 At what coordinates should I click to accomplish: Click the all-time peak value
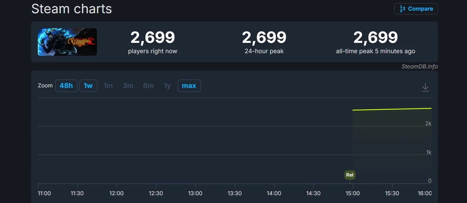[376, 37]
